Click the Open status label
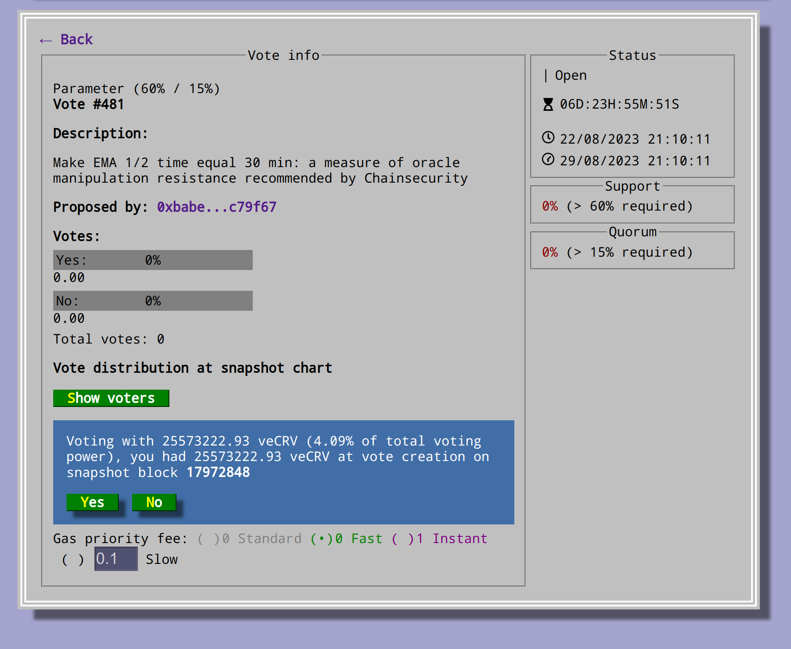791x649 pixels. pos(571,75)
